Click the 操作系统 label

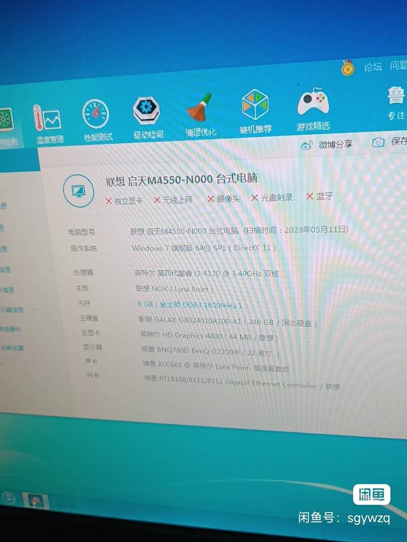[83, 248]
